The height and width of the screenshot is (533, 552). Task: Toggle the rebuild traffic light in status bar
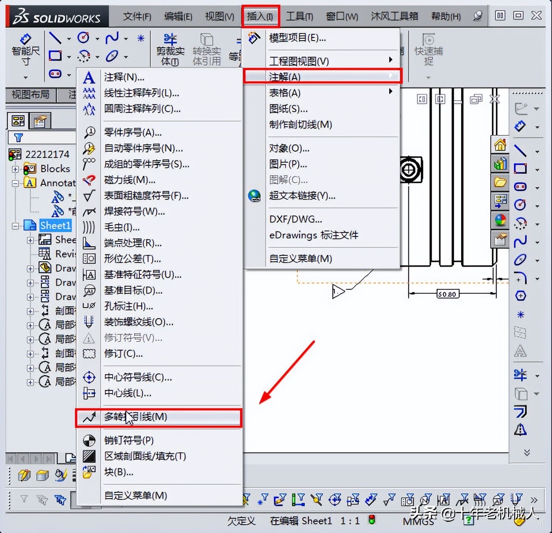coord(371,520)
